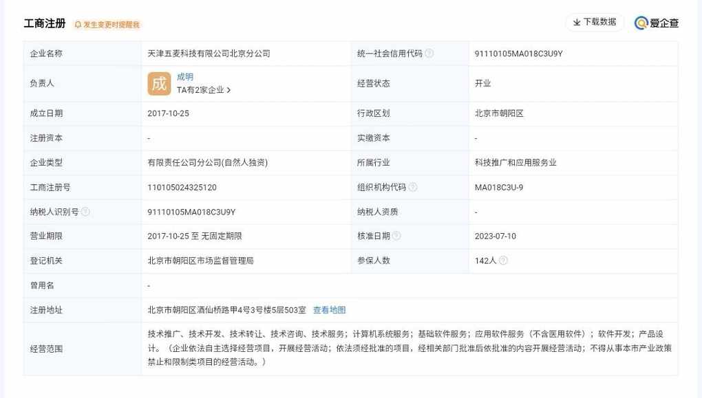The height and width of the screenshot is (398, 702).
Task: Click the 曾用名 label cell
Action: pyautogui.click(x=83, y=285)
